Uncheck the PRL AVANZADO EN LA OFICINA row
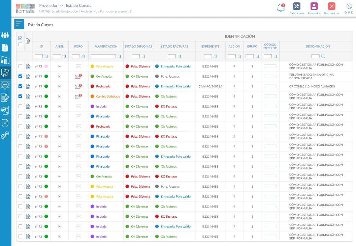This screenshot has width=356, height=246. tap(20, 76)
